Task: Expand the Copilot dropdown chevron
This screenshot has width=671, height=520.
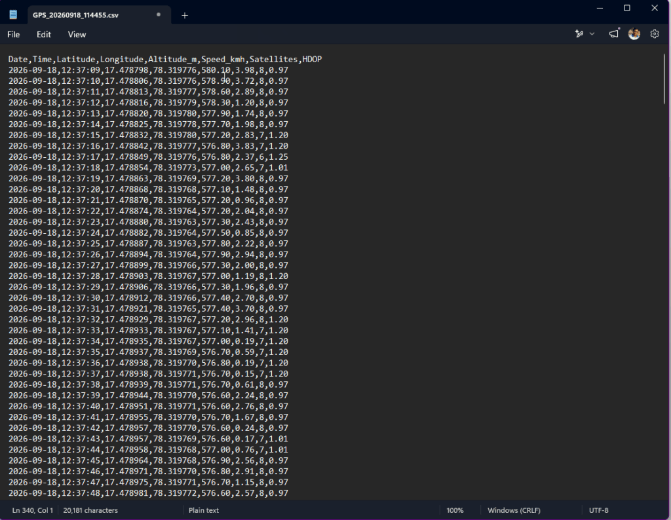Action: click(x=592, y=34)
